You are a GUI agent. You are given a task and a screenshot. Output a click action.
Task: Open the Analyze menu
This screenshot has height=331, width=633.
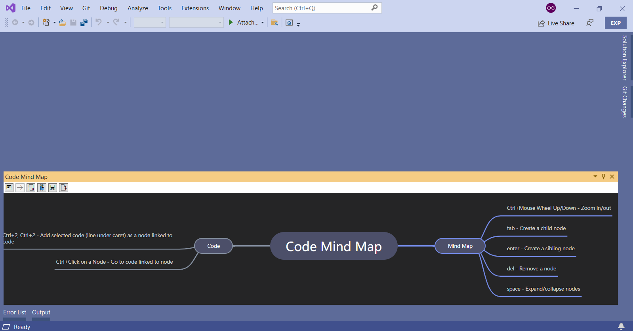tap(137, 8)
